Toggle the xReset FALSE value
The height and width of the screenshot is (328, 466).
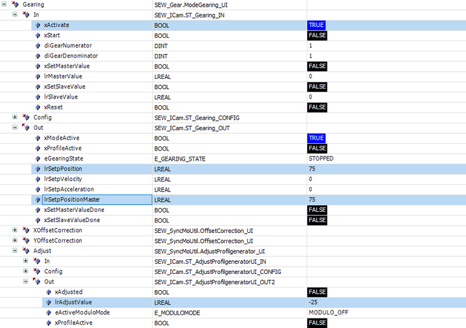[317, 107]
